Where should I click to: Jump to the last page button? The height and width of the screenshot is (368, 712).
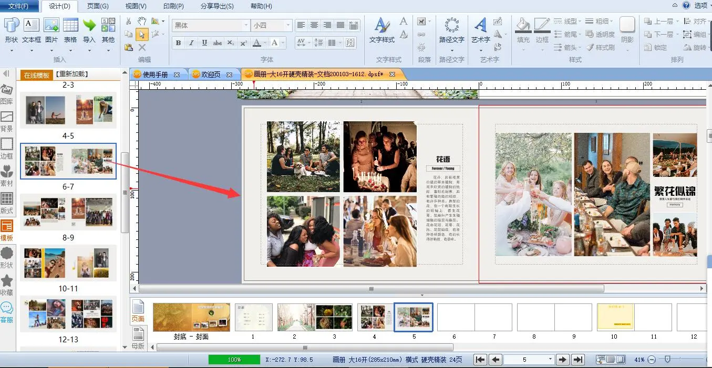coord(577,360)
